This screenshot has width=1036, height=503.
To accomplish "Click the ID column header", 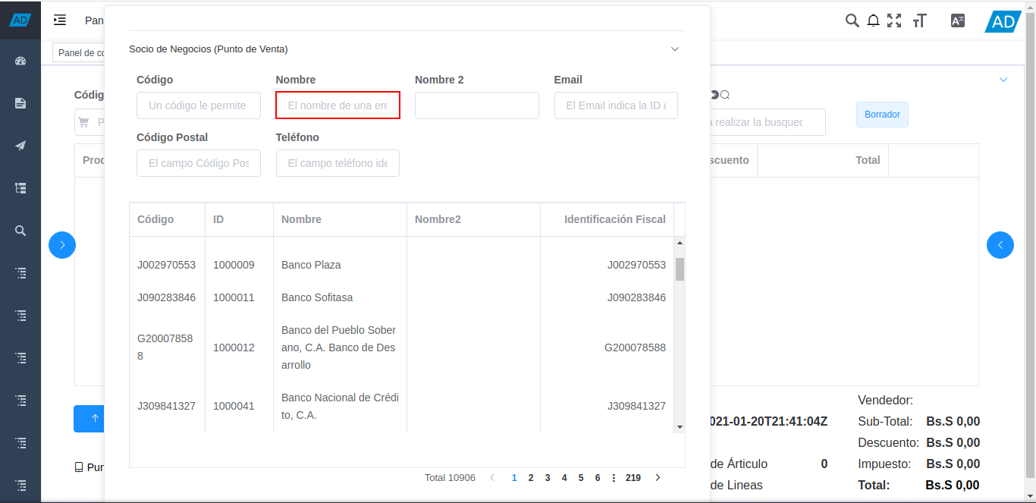I will pos(239,219).
